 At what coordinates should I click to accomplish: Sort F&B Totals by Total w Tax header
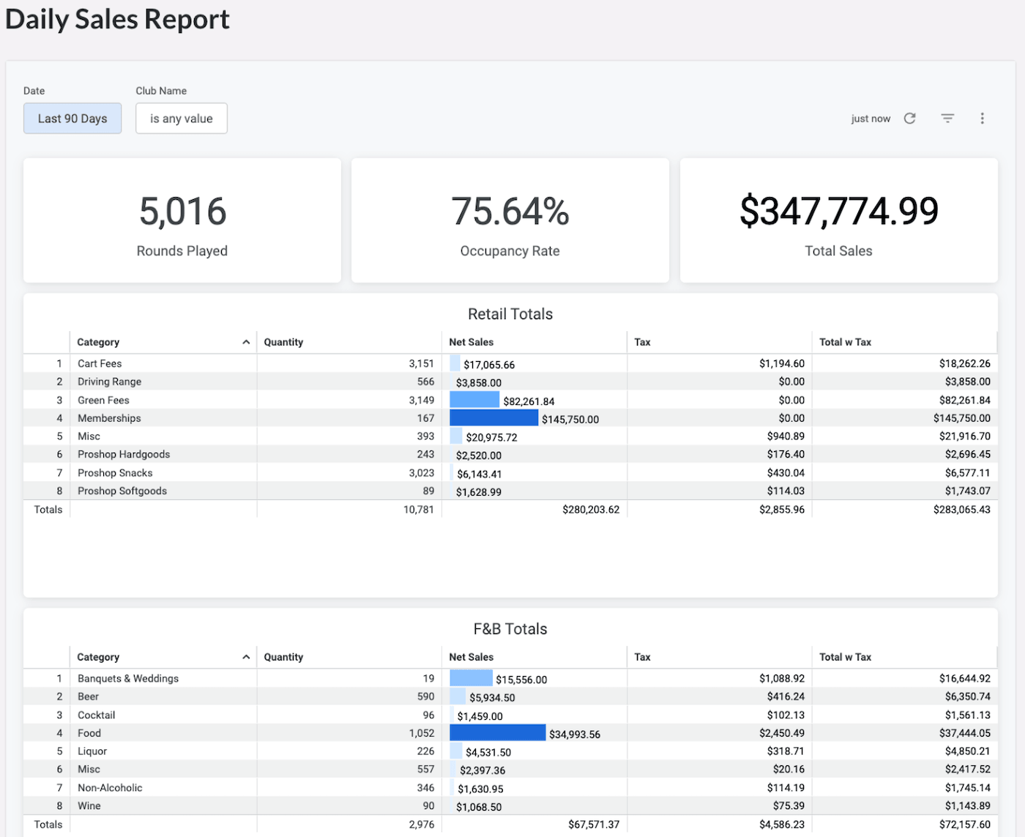pos(845,657)
